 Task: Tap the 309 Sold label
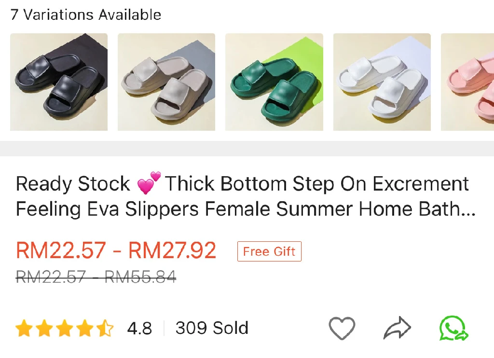tap(212, 329)
